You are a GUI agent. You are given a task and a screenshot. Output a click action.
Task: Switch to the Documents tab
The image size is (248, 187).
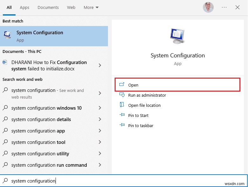[48, 7]
